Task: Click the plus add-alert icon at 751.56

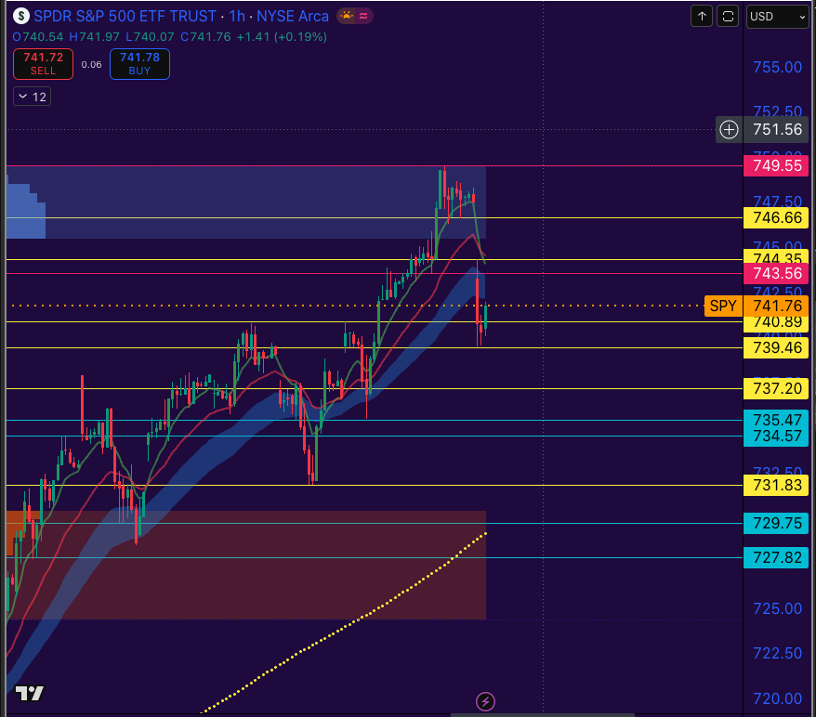Action: [x=729, y=129]
